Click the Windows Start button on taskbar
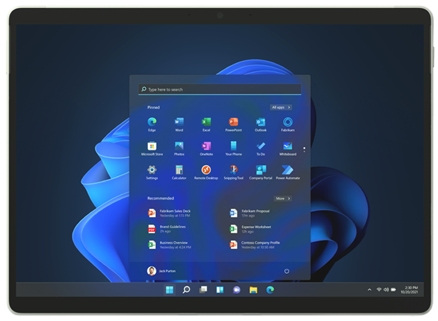Image resolution: width=438 pixels, height=321 pixels. [170, 290]
